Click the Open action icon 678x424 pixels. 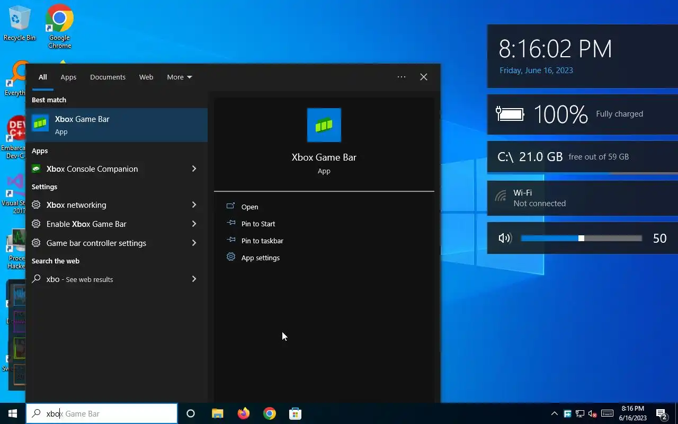pos(230,206)
